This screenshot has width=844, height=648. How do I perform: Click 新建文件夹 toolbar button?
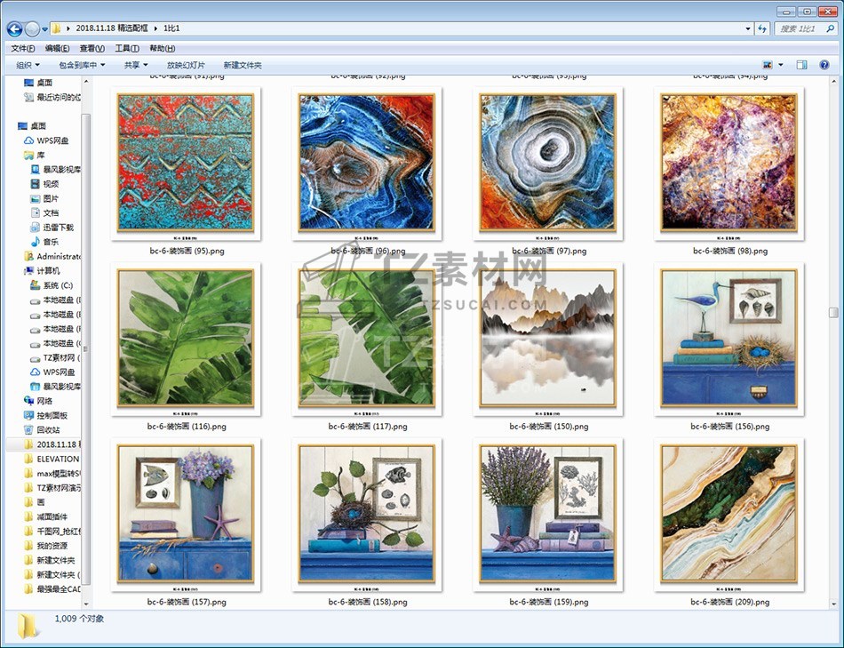pyautogui.click(x=243, y=65)
